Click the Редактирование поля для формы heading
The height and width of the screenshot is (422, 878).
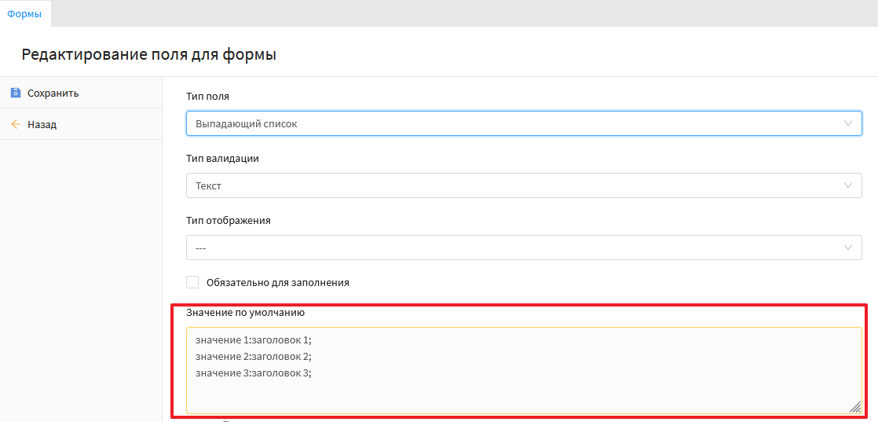pos(149,54)
